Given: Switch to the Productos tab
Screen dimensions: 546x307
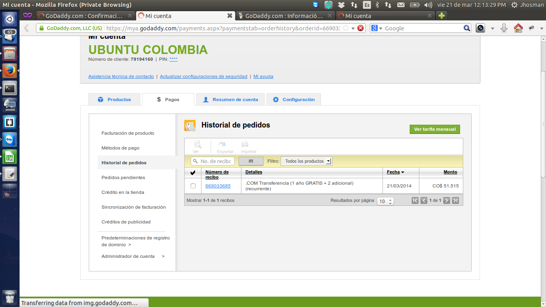Looking at the screenshot, I should [x=115, y=100].
